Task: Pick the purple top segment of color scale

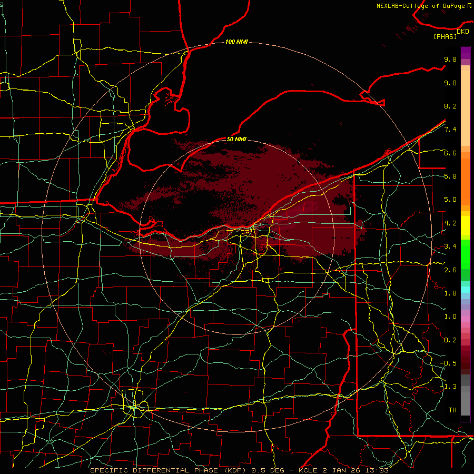Action: pyautogui.click(x=465, y=53)
